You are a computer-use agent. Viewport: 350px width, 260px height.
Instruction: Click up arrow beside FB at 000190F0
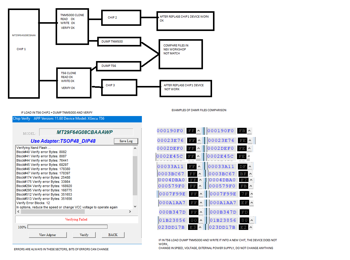tap(249, 131)
